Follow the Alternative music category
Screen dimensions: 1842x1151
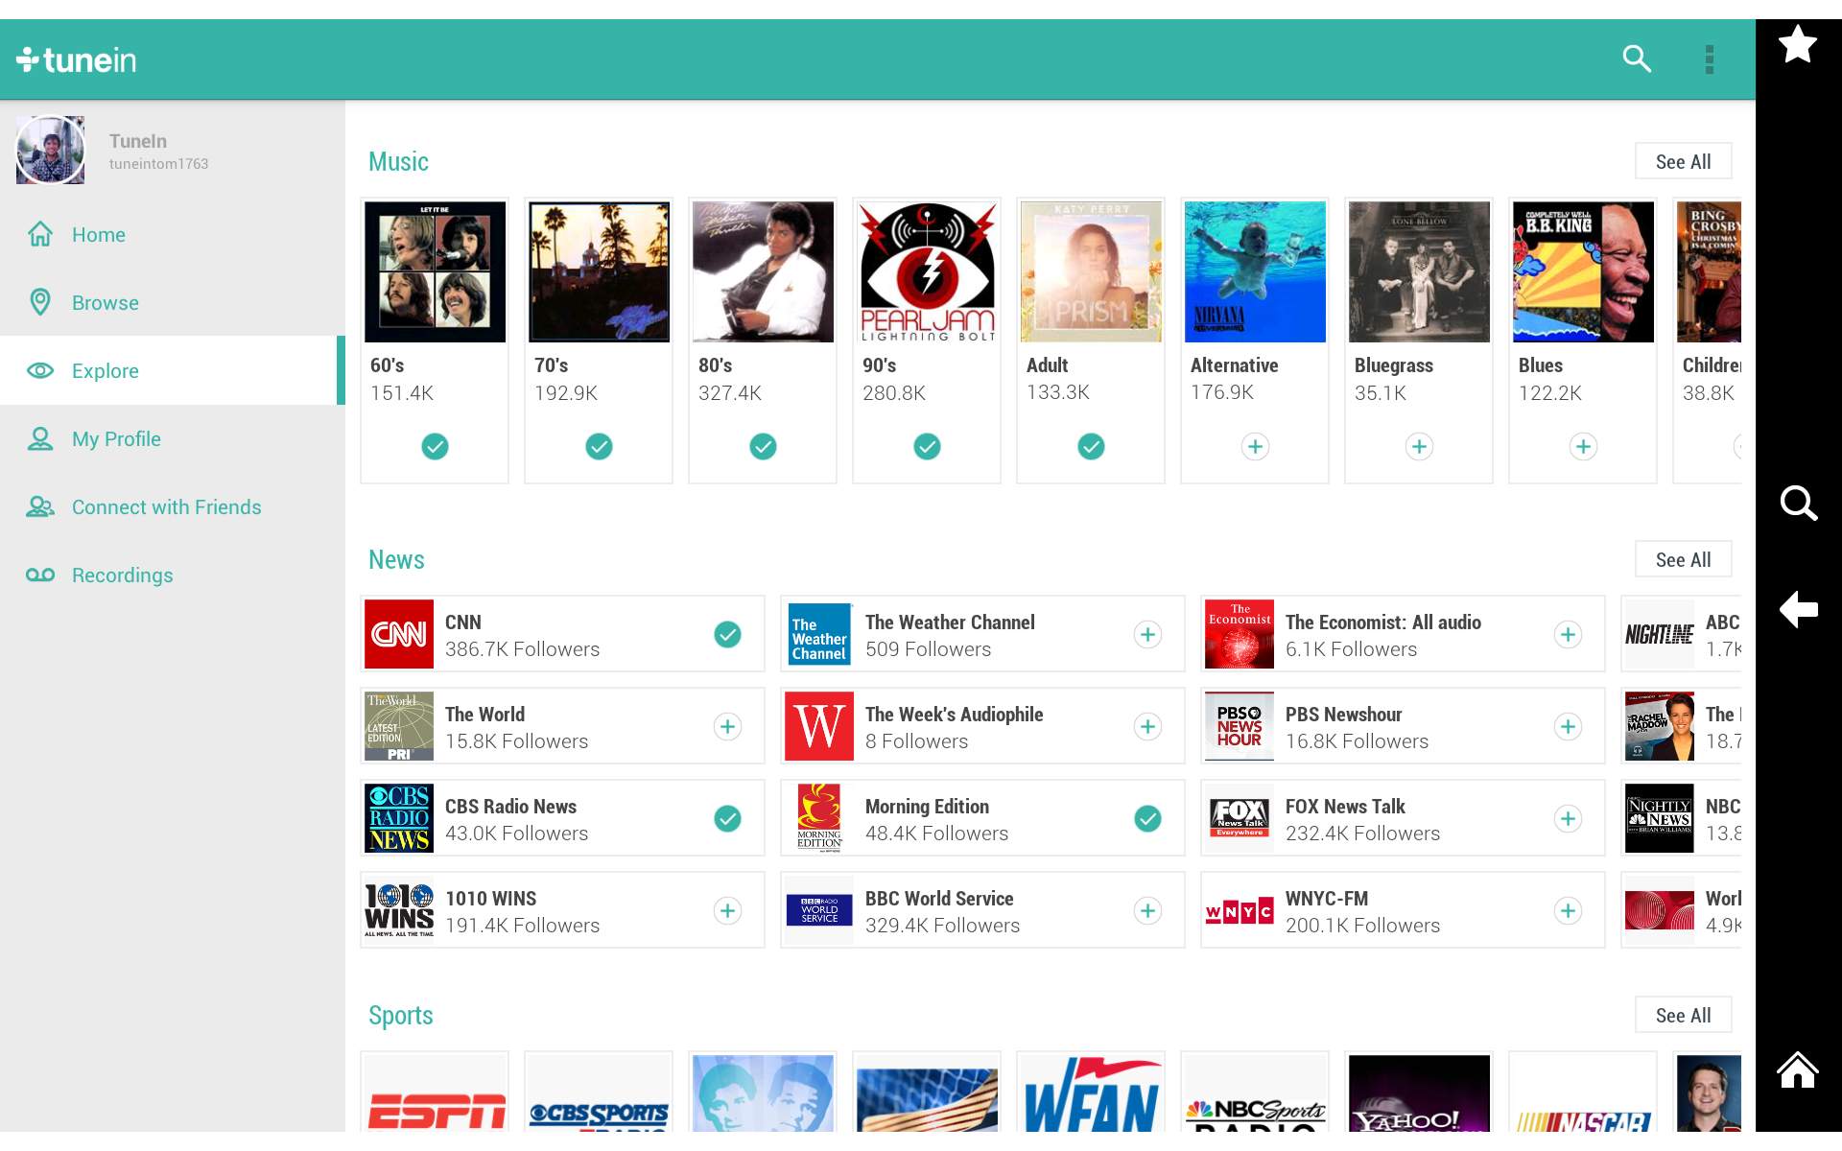click(1255, 446)
